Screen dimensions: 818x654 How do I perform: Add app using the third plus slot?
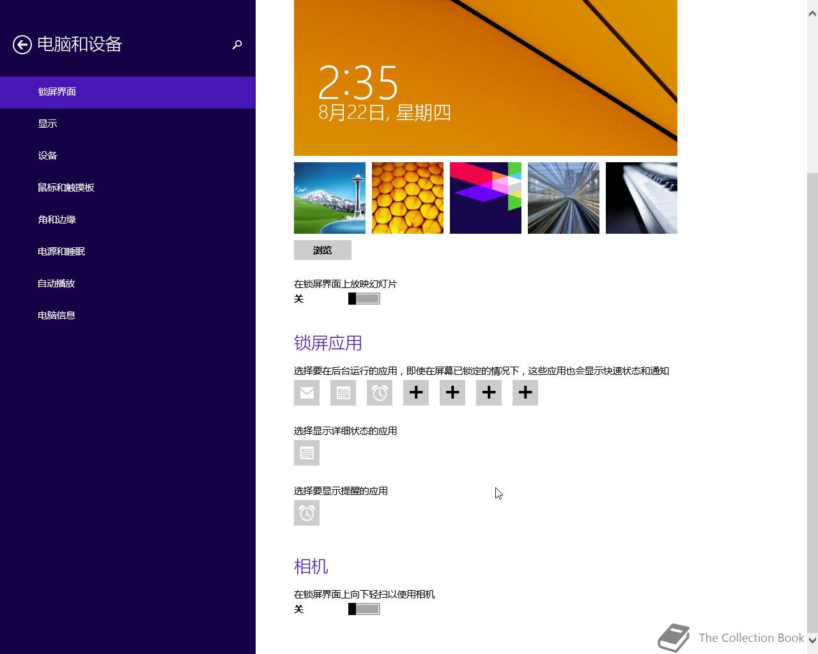click(x=489, y=393)
